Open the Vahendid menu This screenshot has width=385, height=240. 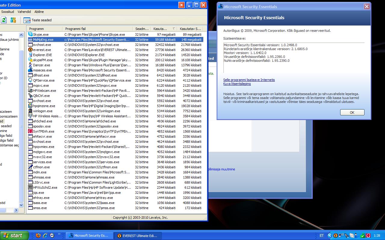pyautogui.click(x=24, y=12)
